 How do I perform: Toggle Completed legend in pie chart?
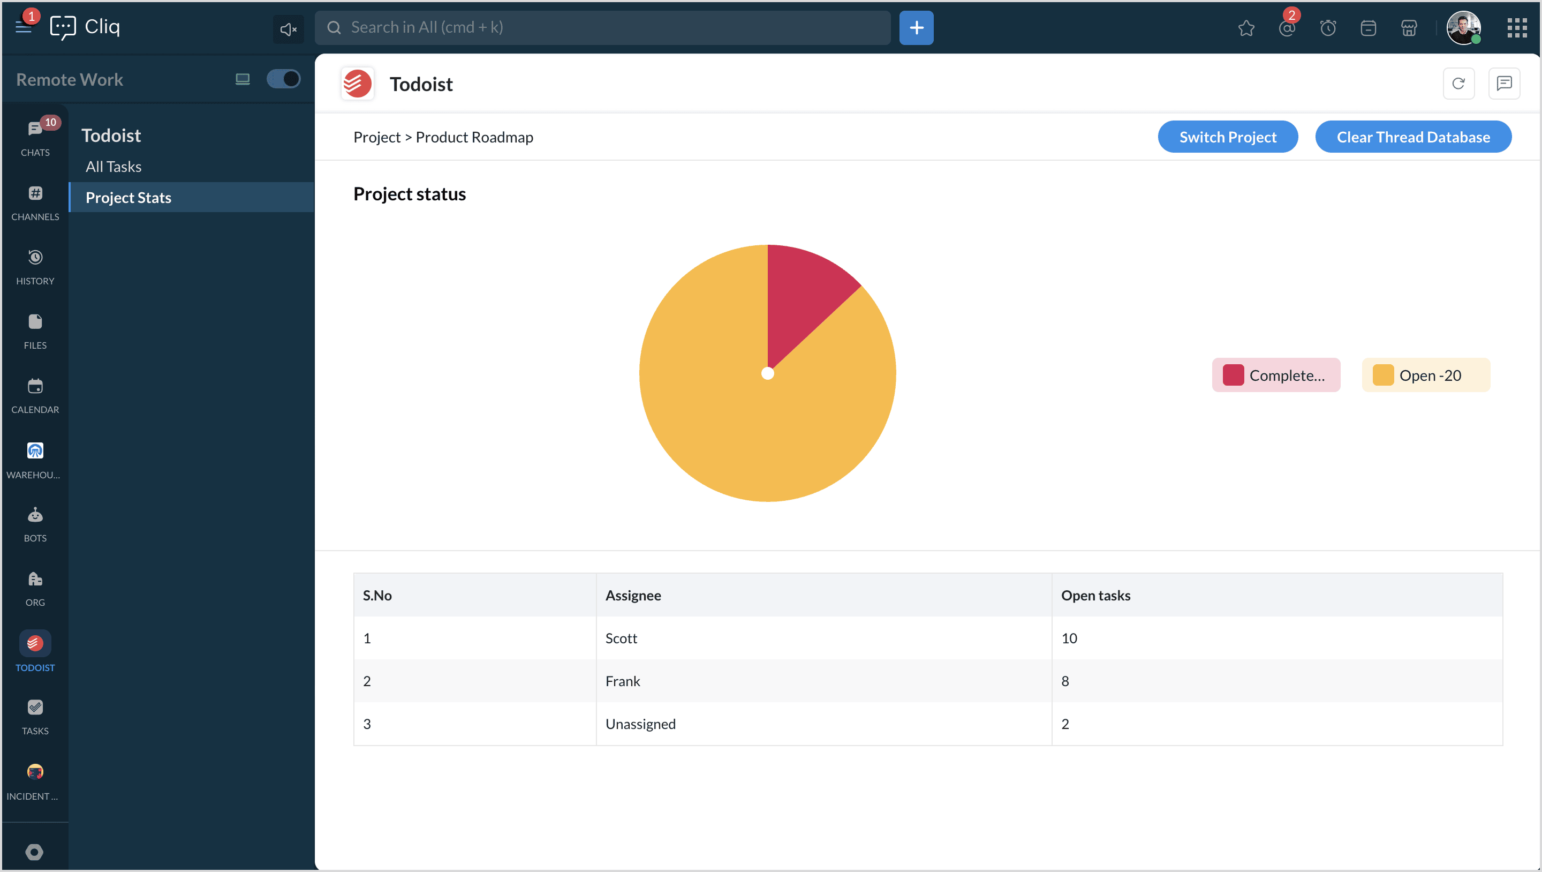click(x=1275, y=375)
